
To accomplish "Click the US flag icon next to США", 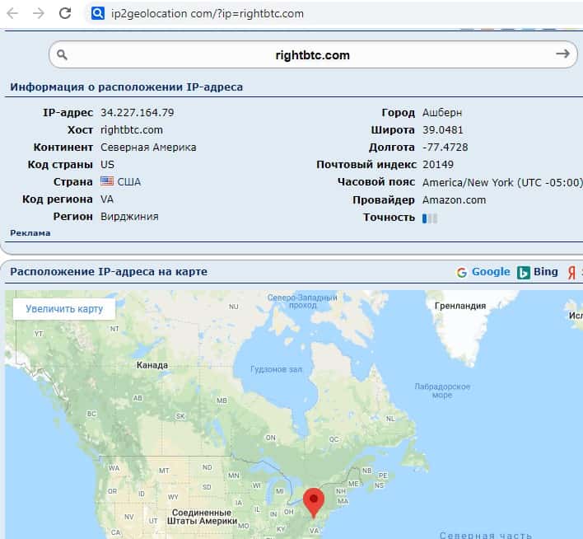I will pyautogui.click(x=107, y=181).
